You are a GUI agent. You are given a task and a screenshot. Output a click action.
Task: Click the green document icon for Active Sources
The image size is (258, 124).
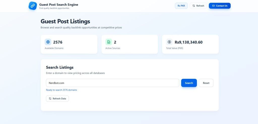tap(109, 42)
